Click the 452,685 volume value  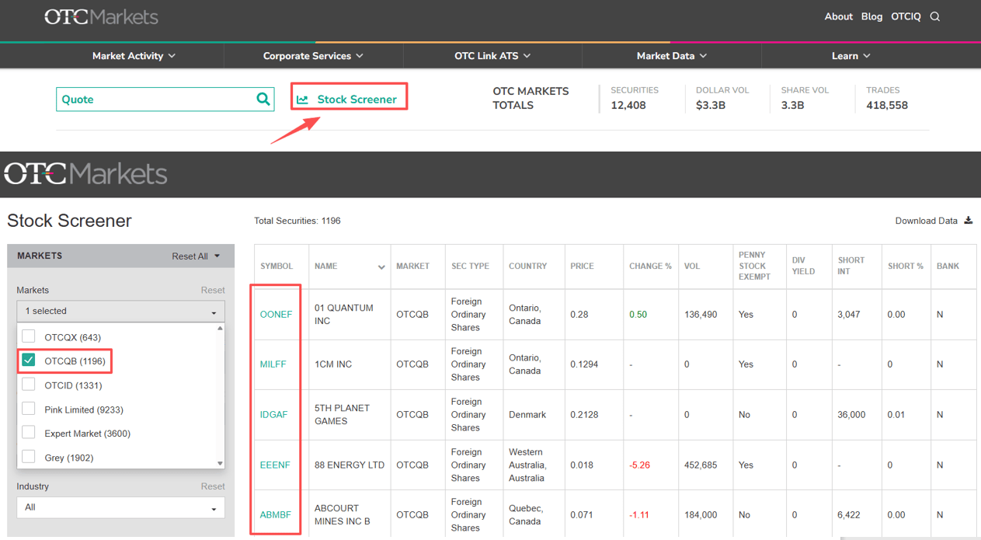click(x=701, y=465)
